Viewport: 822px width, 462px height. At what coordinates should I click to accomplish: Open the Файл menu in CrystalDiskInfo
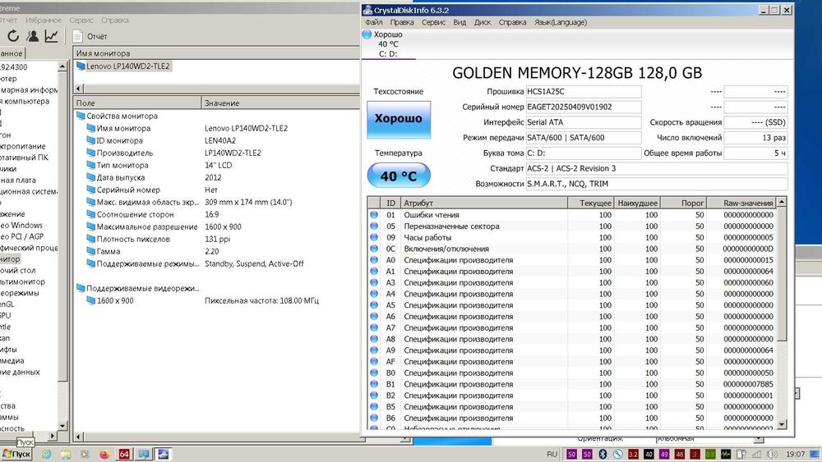[373, 22]
